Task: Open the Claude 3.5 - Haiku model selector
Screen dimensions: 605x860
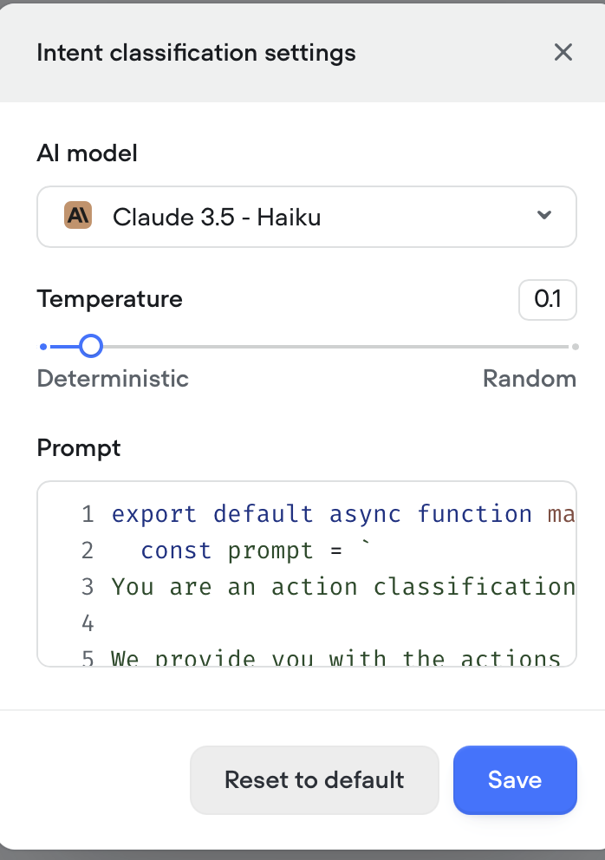Action: pyautogui.click(x=307, y=217)
